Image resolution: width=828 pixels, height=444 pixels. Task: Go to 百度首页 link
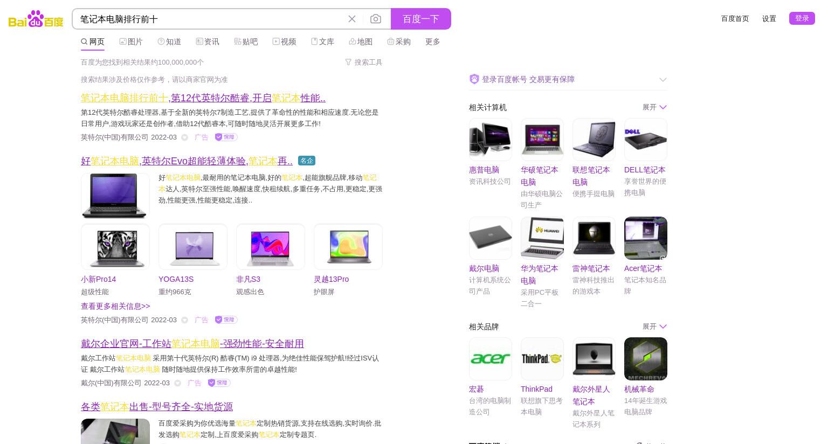pos(735,18)
